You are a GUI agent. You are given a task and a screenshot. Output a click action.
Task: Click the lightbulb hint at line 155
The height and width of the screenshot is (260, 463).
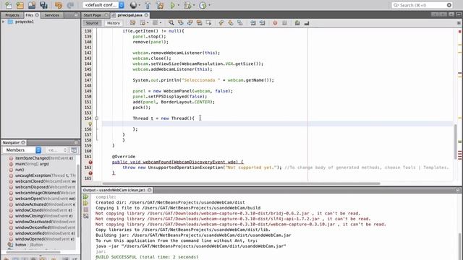(90, 124)
